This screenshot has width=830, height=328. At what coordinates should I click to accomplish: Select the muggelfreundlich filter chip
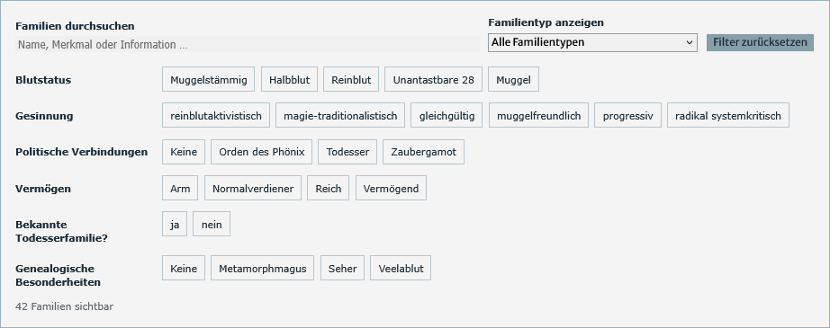point(539,116)
